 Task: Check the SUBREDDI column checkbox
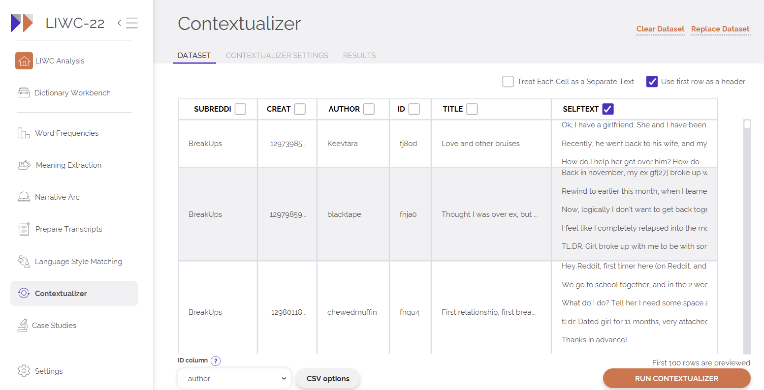click(240, 109)
